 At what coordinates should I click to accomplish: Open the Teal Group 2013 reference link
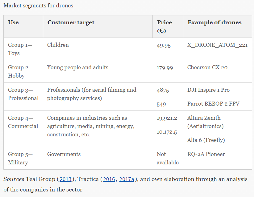pyautogui.click(x=65, y=179)
